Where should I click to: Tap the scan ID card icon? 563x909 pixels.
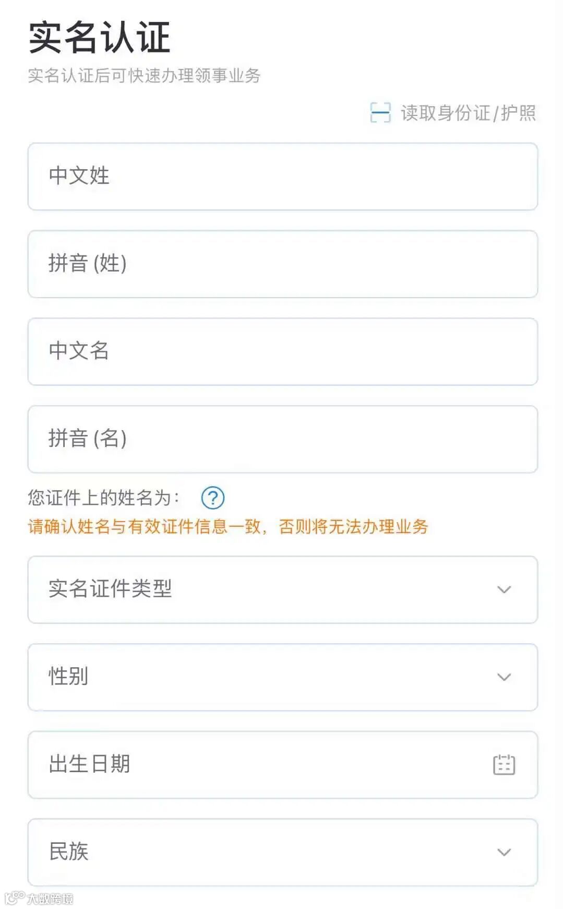coord(380,112)
